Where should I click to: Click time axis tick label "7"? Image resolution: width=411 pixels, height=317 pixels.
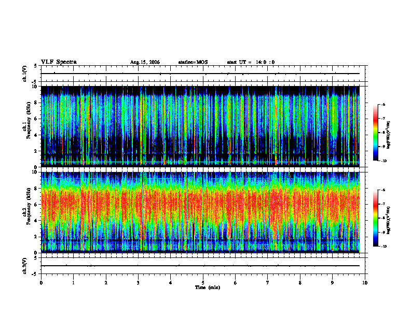268,283
